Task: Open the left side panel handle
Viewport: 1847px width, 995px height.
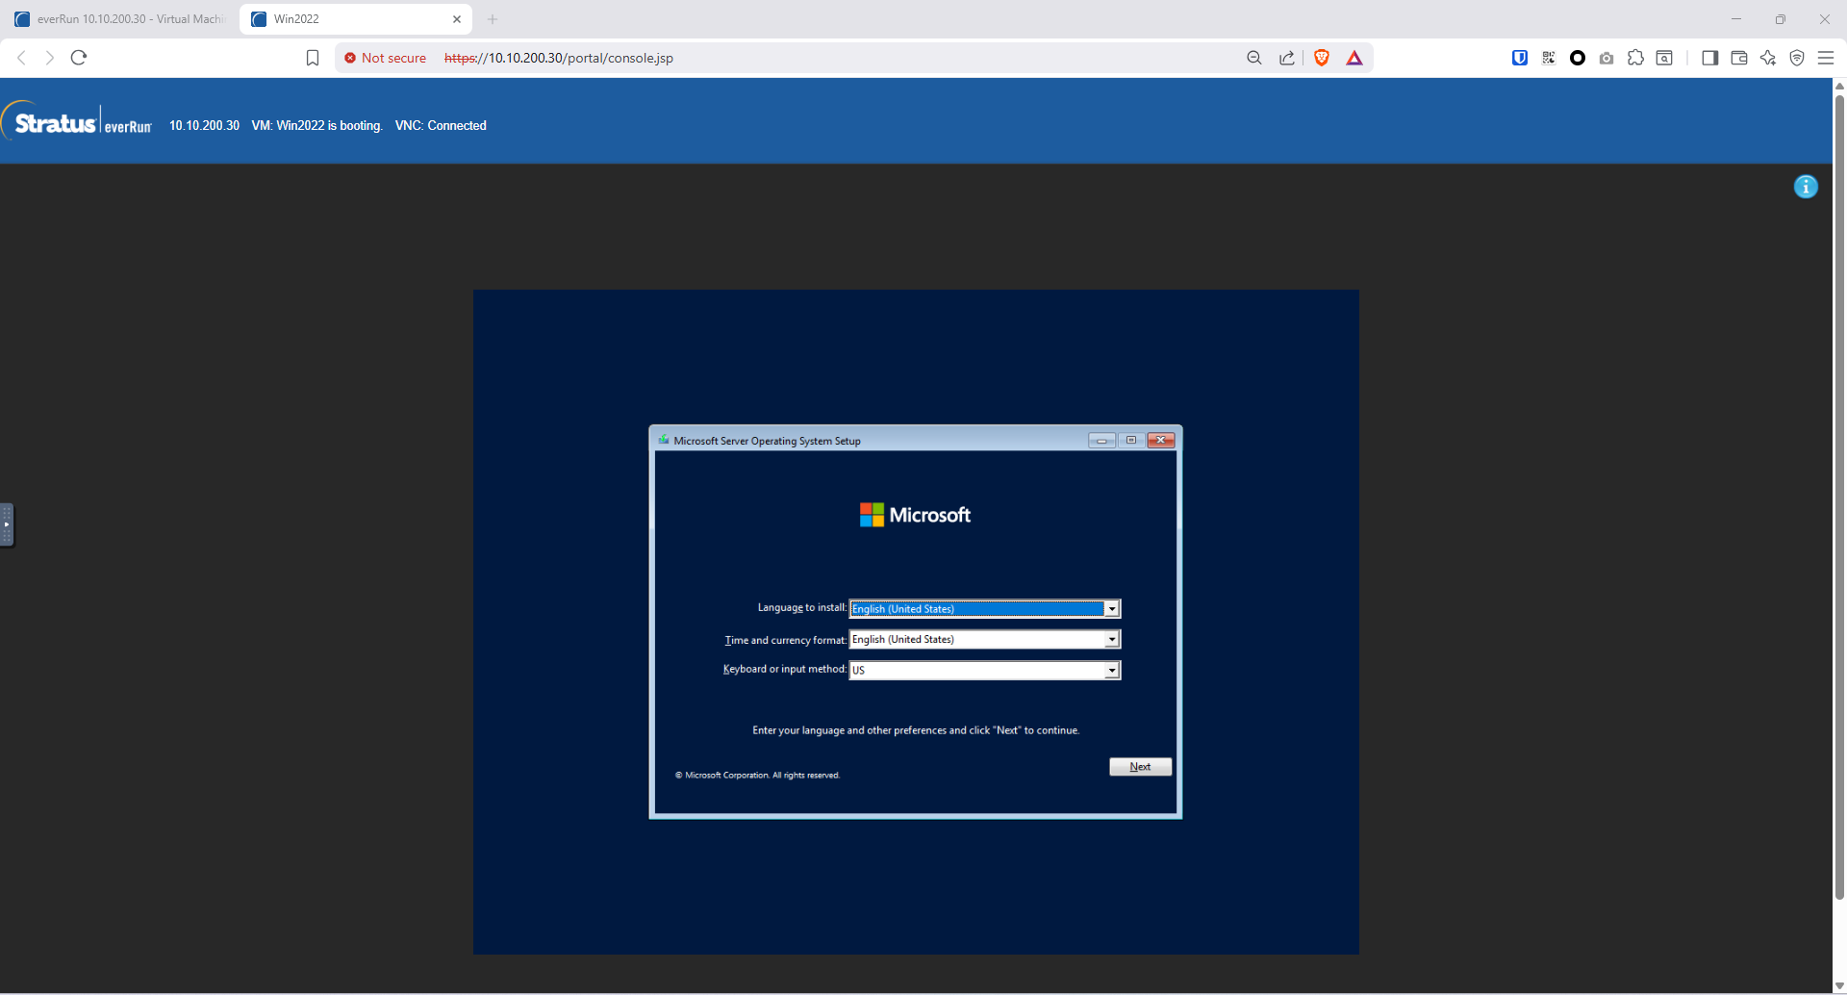Action: click(7, 524)
